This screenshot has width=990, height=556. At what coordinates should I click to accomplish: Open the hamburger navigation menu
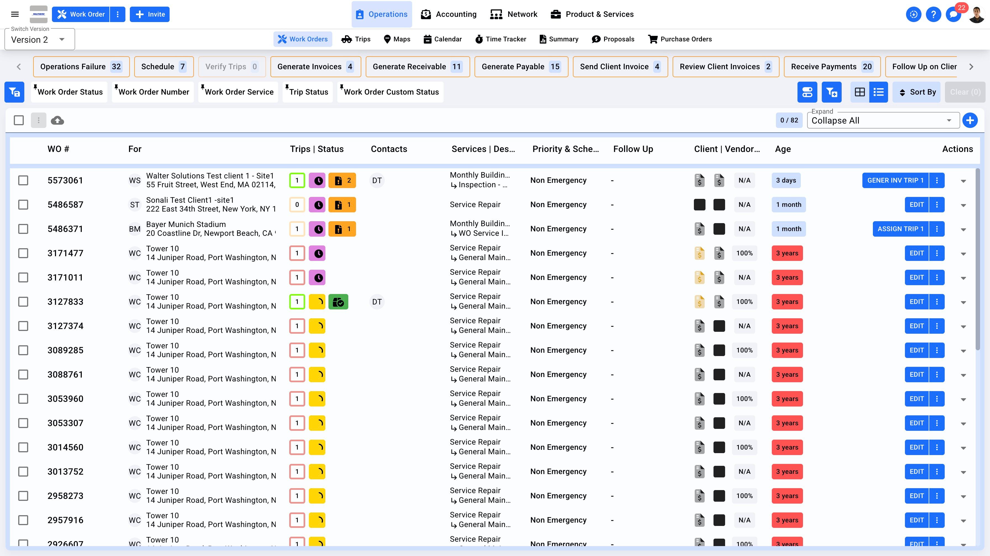point(15,14)
